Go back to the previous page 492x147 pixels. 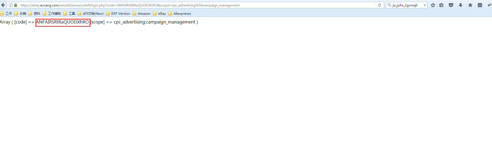(3, 5)
